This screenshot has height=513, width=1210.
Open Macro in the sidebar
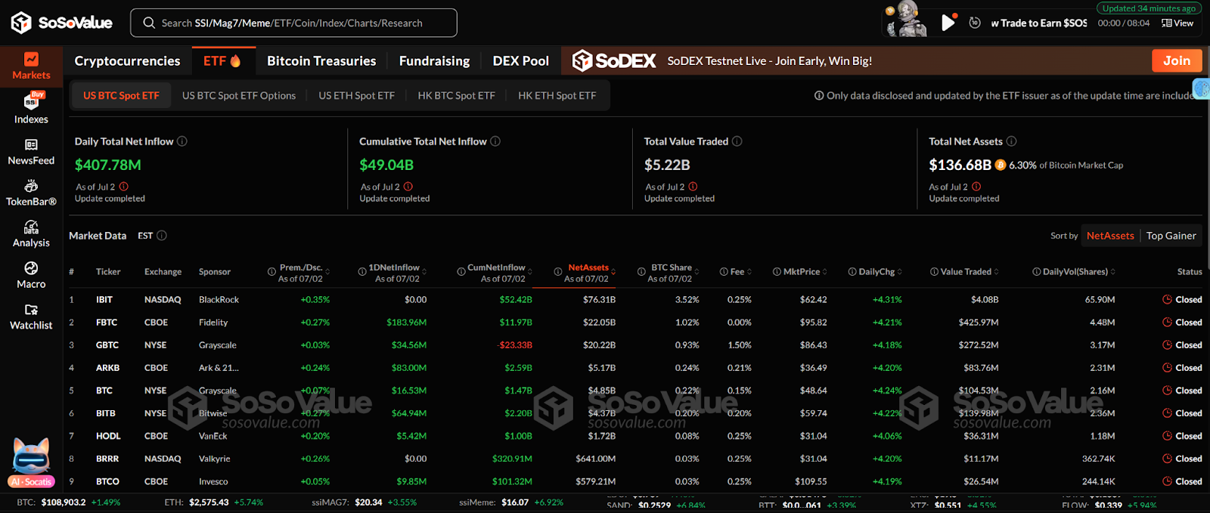click(x=31, y=275)
